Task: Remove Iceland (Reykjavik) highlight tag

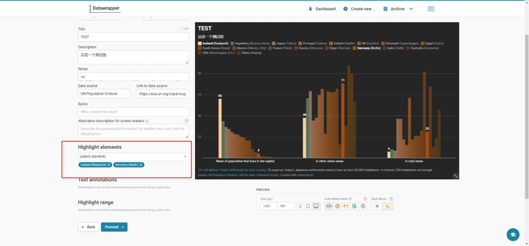Action: [x=109, y=165]
